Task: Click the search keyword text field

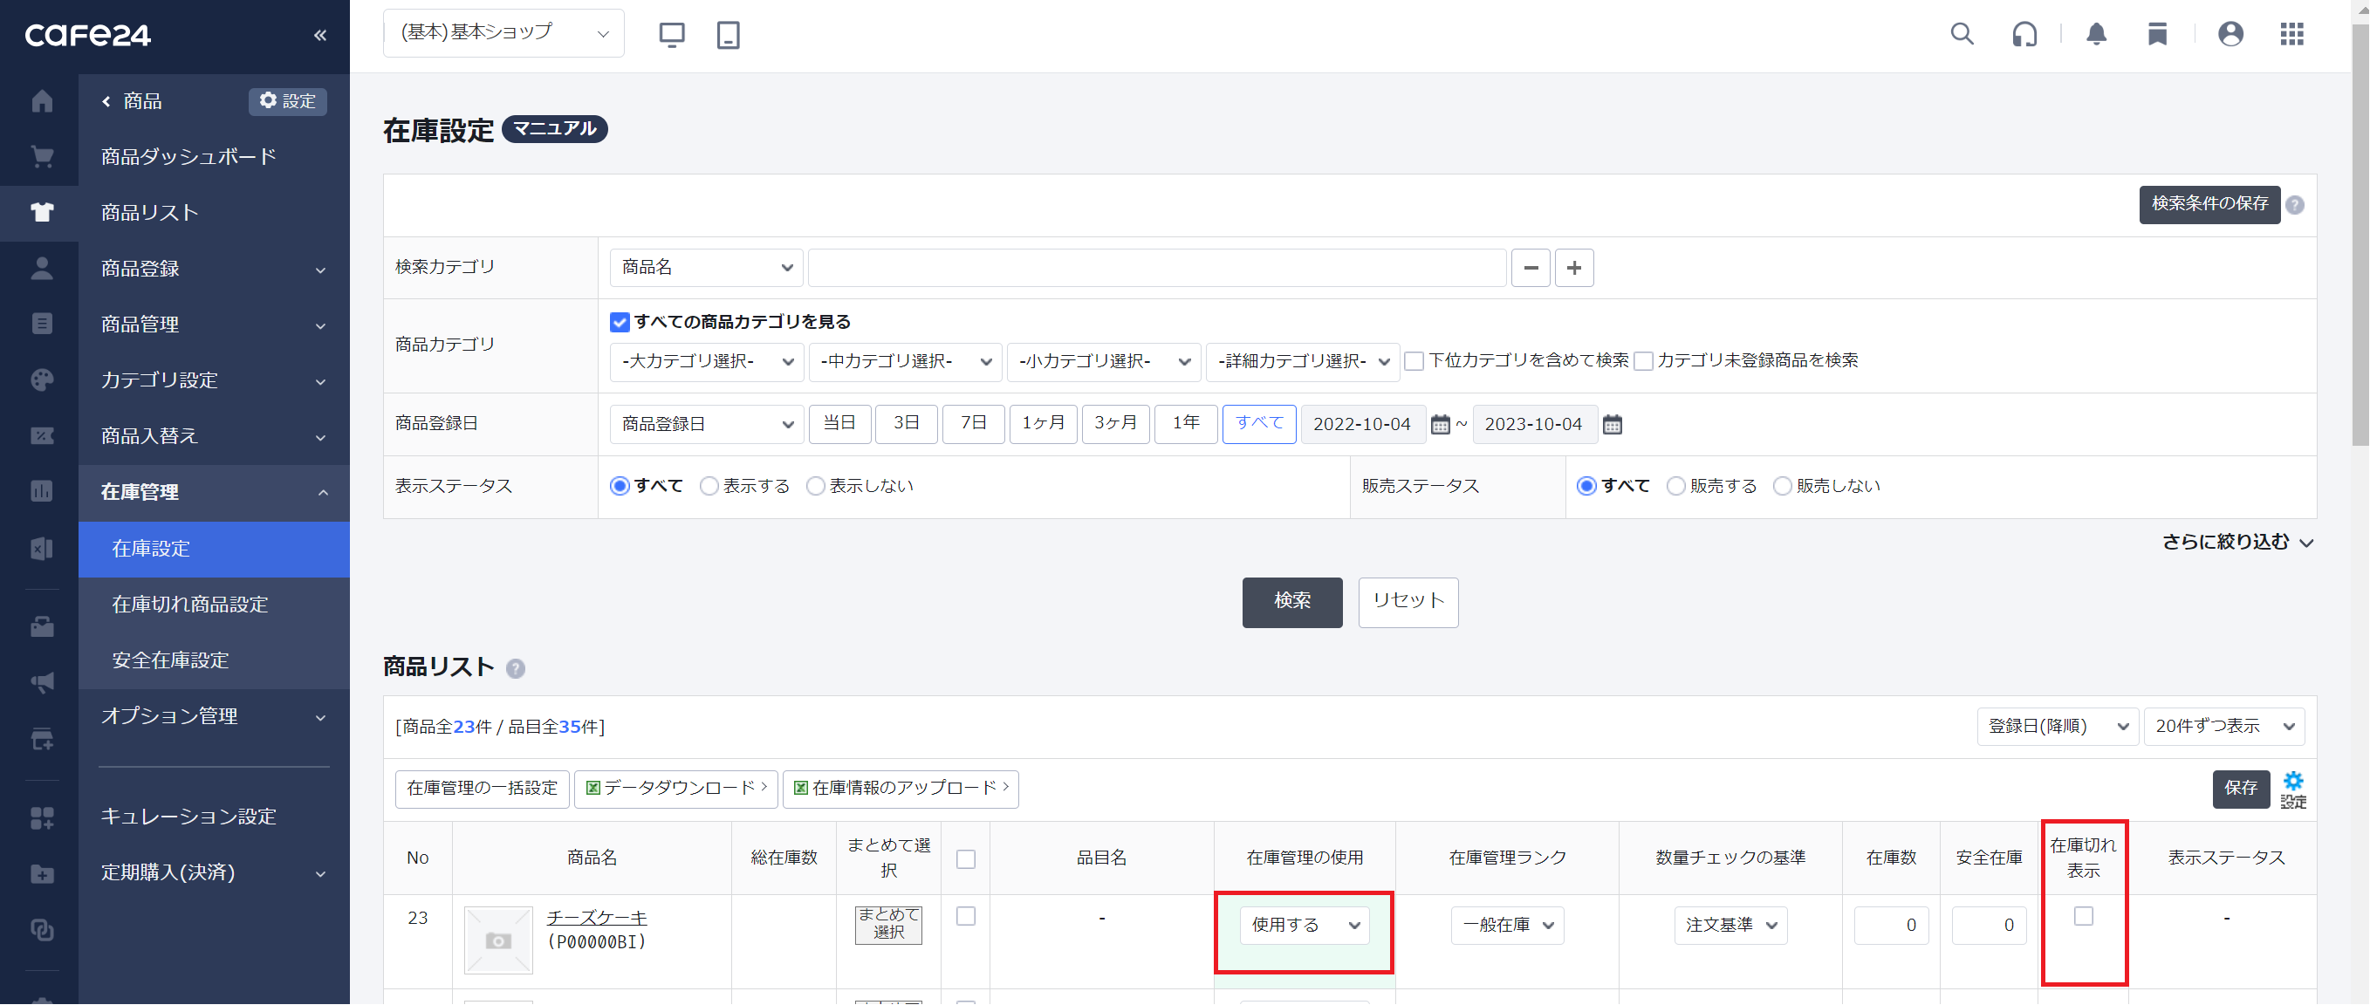Action: [1156, 268]
